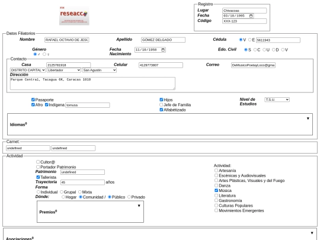320x240 pixels.
Task: Click the Indígena ethnicity text field
Action: coord(88,105)
